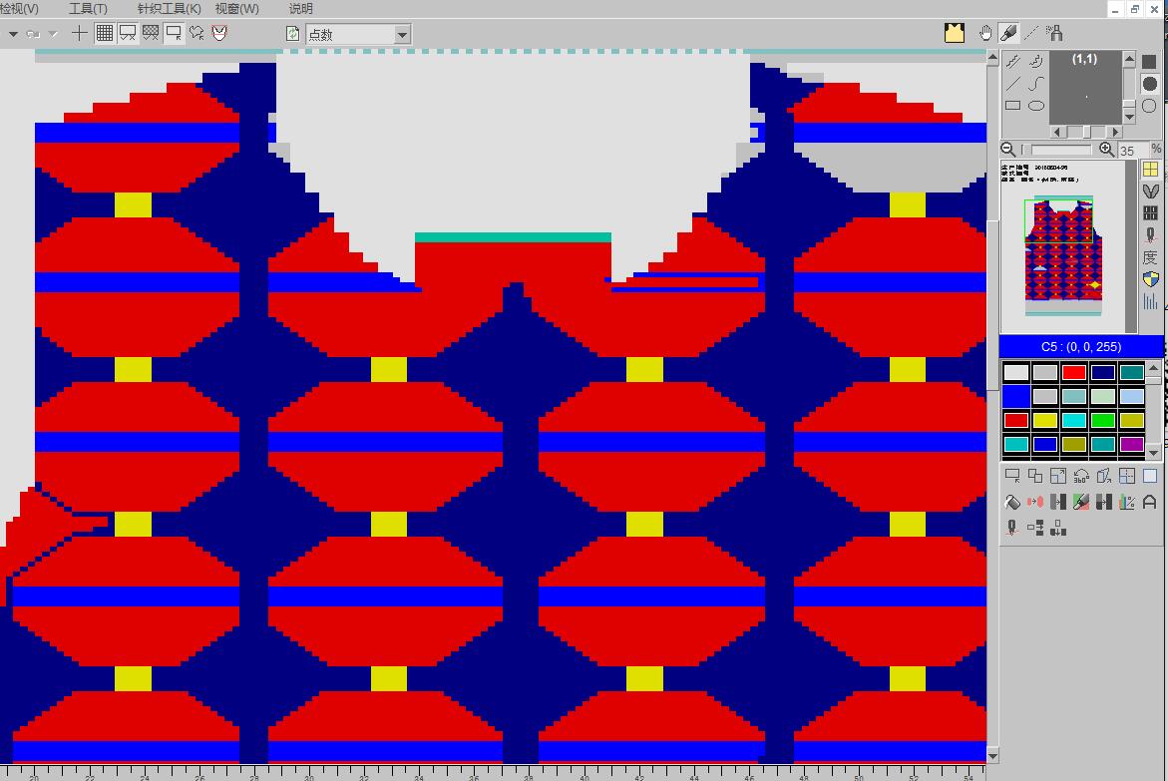1168x781 pixels.
Task: Open the 检视(V) menu
Action: 19,8
